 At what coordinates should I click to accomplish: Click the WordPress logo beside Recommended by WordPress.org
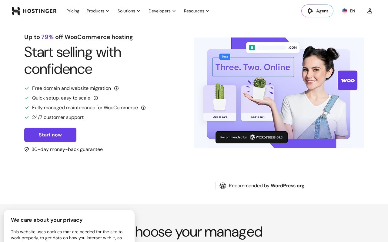pos(223,186)
